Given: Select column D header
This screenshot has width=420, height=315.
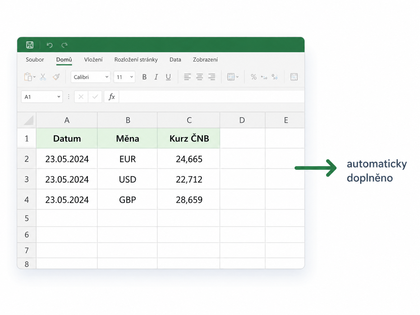Looking at the screenshot, I should (x=242, y=120).
